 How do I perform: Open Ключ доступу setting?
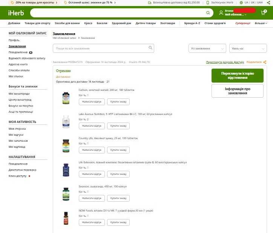pyautogui.click(x=18, y=176)
